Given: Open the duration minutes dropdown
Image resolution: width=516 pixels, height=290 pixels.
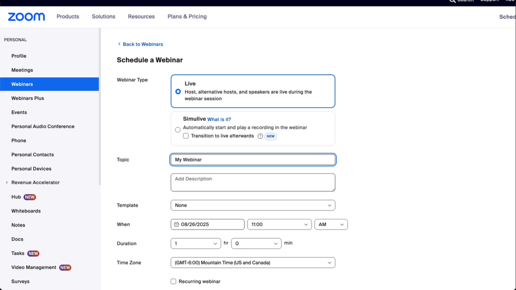Looking at the screenshot, I should point(256,243).
